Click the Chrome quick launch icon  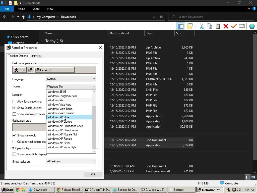click(18, 190)
